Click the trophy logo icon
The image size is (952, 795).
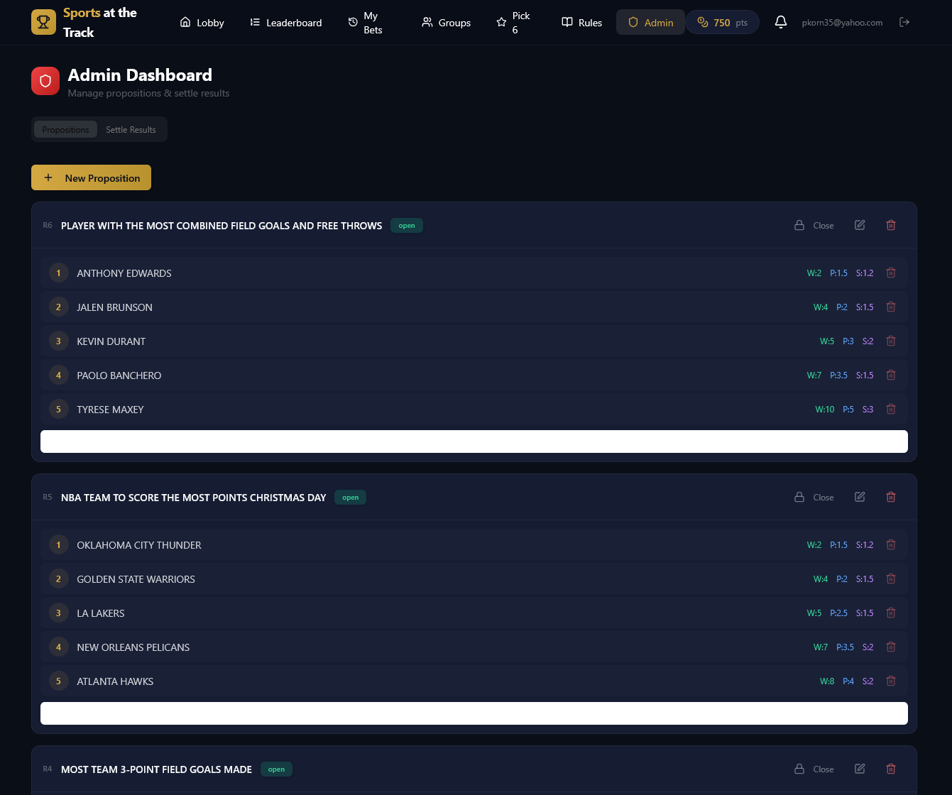point(44,22)
